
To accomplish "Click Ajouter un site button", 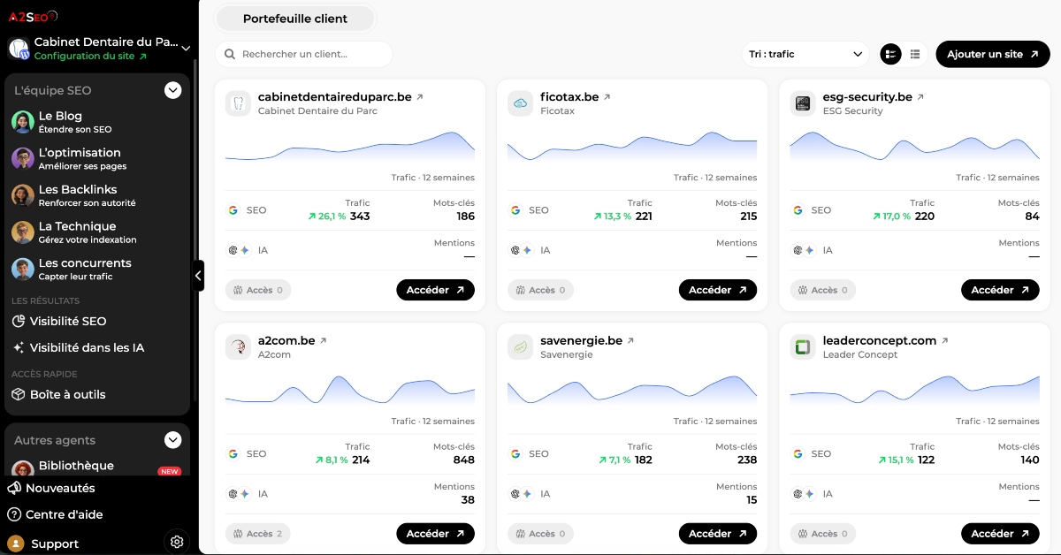I will point(993,54).
